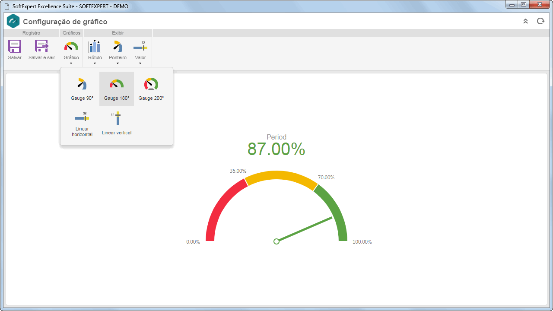Click the Configuração de gráfico title
Viewport: 553px width, 311px height.
[65, 22]
